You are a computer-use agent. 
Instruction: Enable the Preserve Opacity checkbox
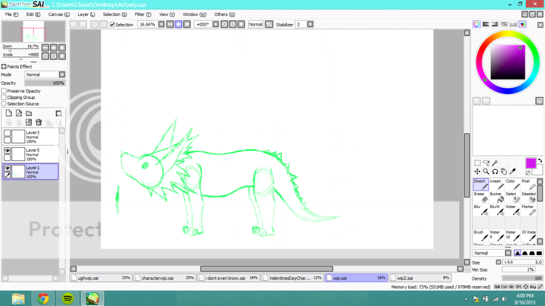point(4,91)
